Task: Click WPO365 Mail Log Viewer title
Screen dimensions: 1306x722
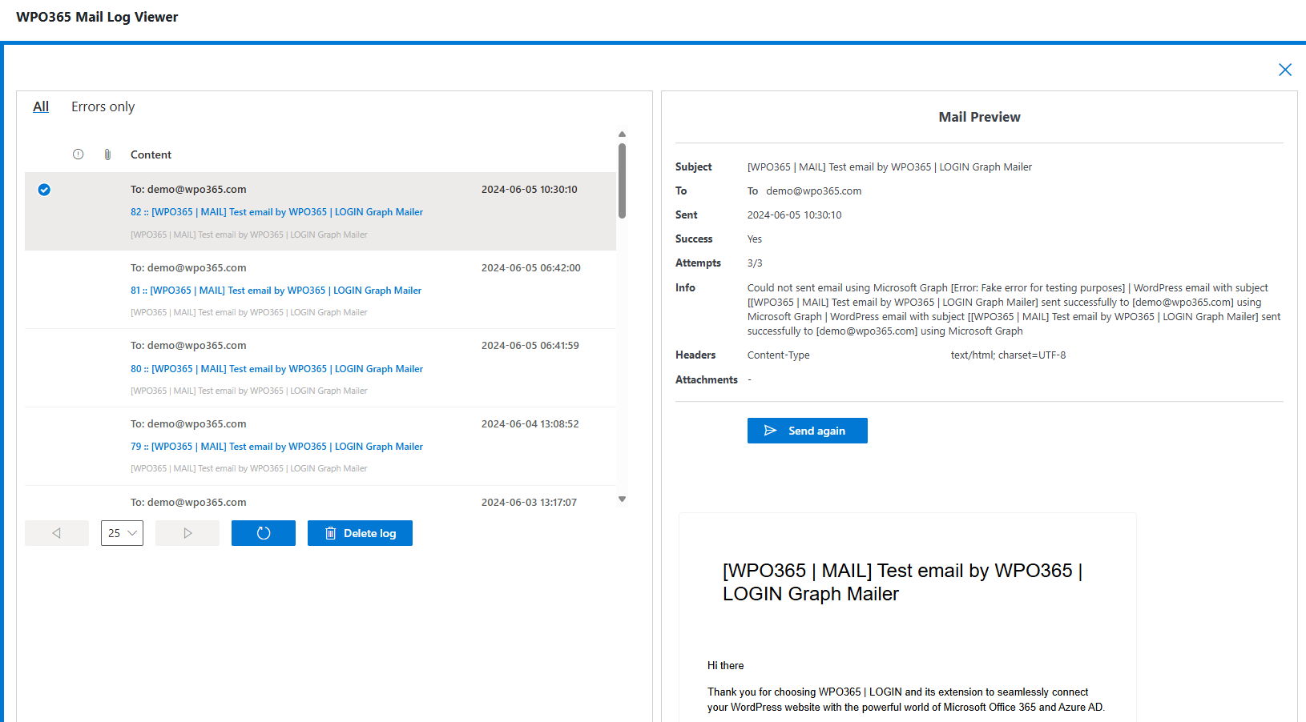Action: tap(97, 17)
